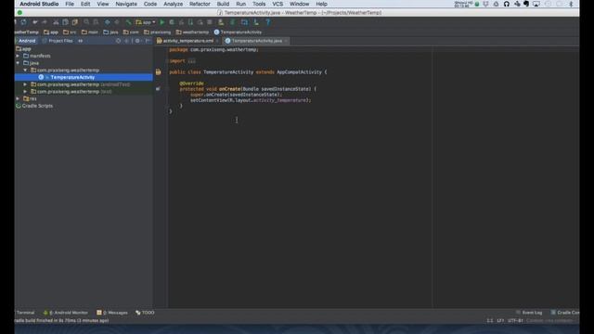Screen dimensions: 594x334
Task: Open the Android Monitor tool window
Action: tap(66, 313)
